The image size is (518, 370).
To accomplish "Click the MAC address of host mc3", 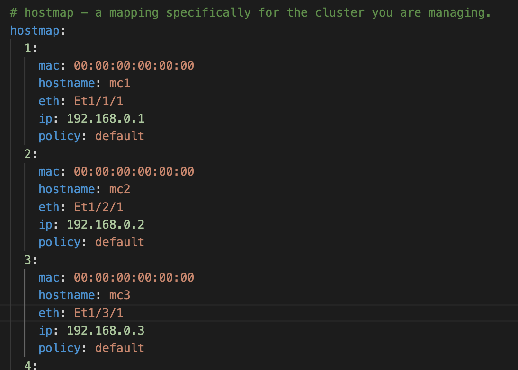I will [x=134, y=277].
